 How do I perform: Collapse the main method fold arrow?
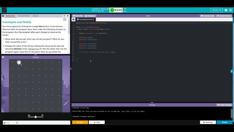(x=75, y=29)
